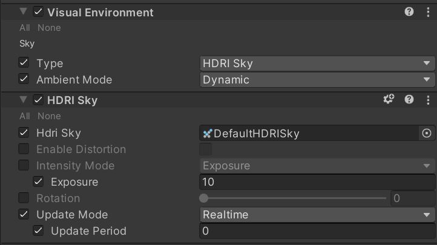Open HDRI Sky three-dot context menu
This screenshot has height=245, width=437.
[x=428, y=100]
